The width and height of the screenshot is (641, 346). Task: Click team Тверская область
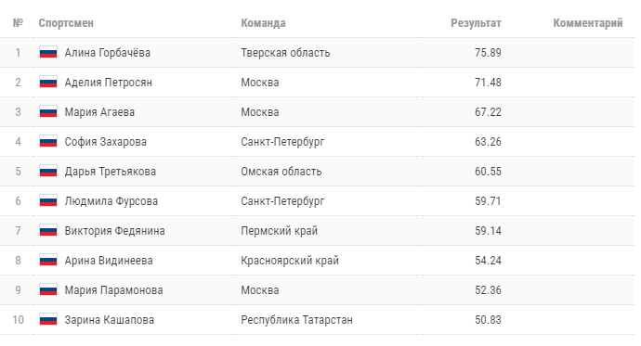pos(285,53)
